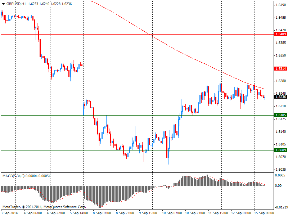The image size is (288, 216).
Task: Click the 1.6175 price scale value
Action: (281, 119)
